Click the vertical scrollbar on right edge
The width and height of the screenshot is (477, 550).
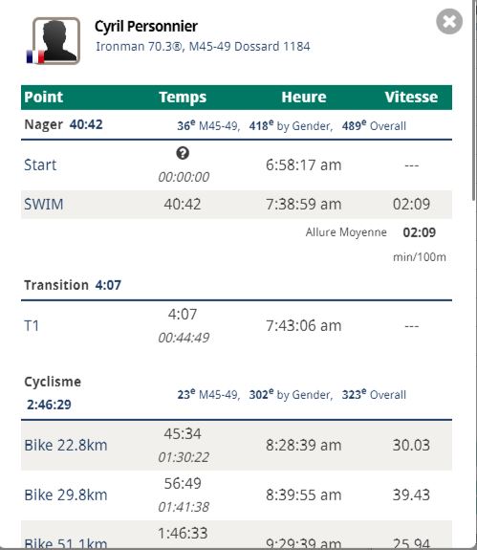tap(474, 100)
